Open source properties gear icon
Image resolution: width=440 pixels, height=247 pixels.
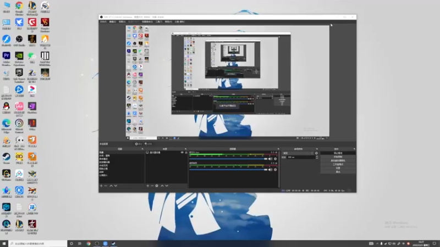click(157, 186)
